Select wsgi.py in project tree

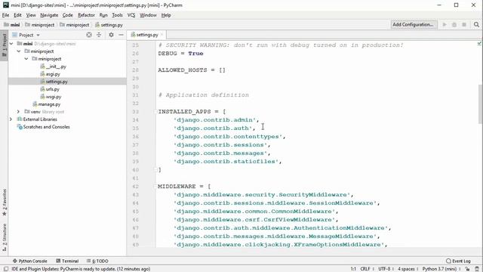51,97
